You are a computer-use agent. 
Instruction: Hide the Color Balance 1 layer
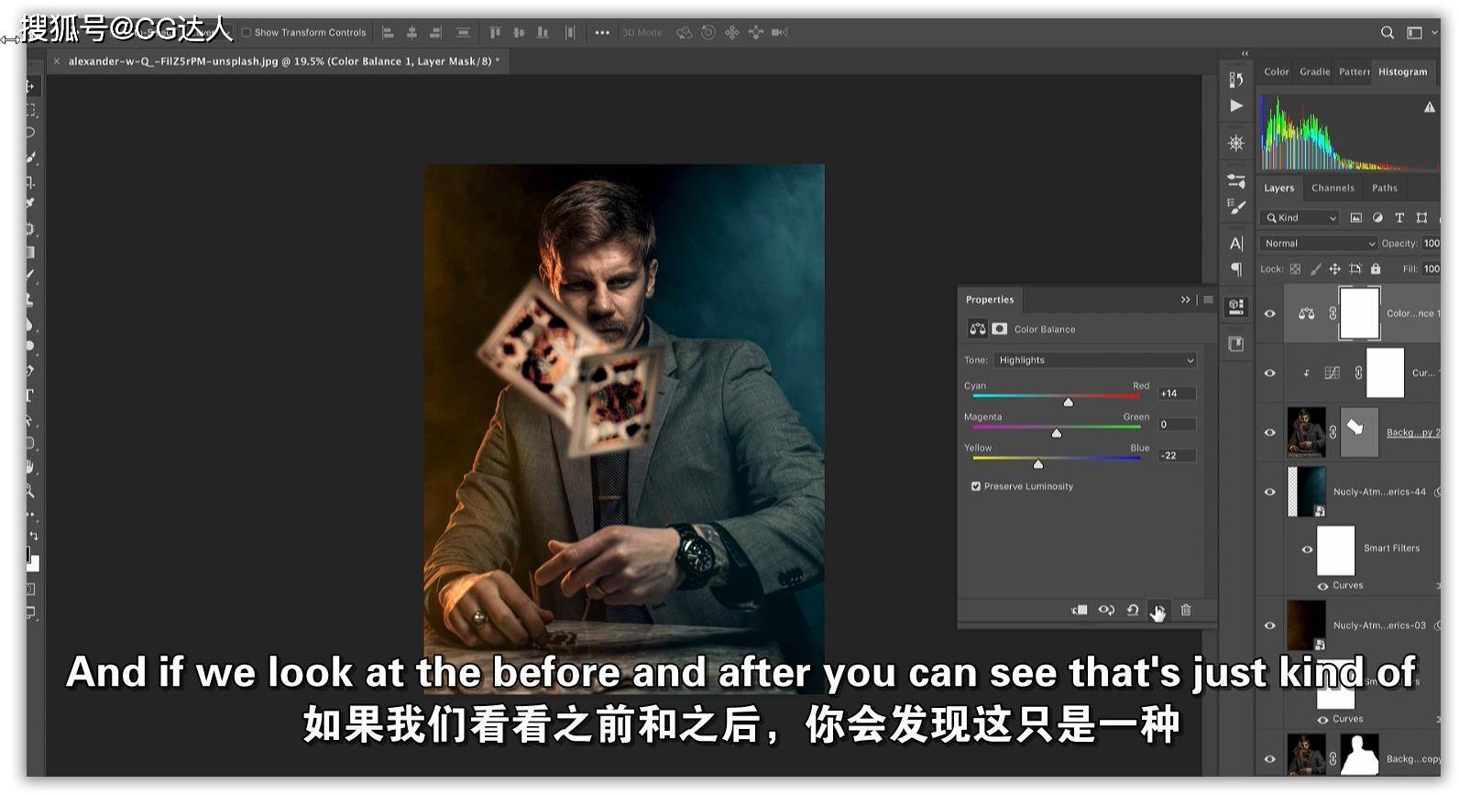point(1270,314)
